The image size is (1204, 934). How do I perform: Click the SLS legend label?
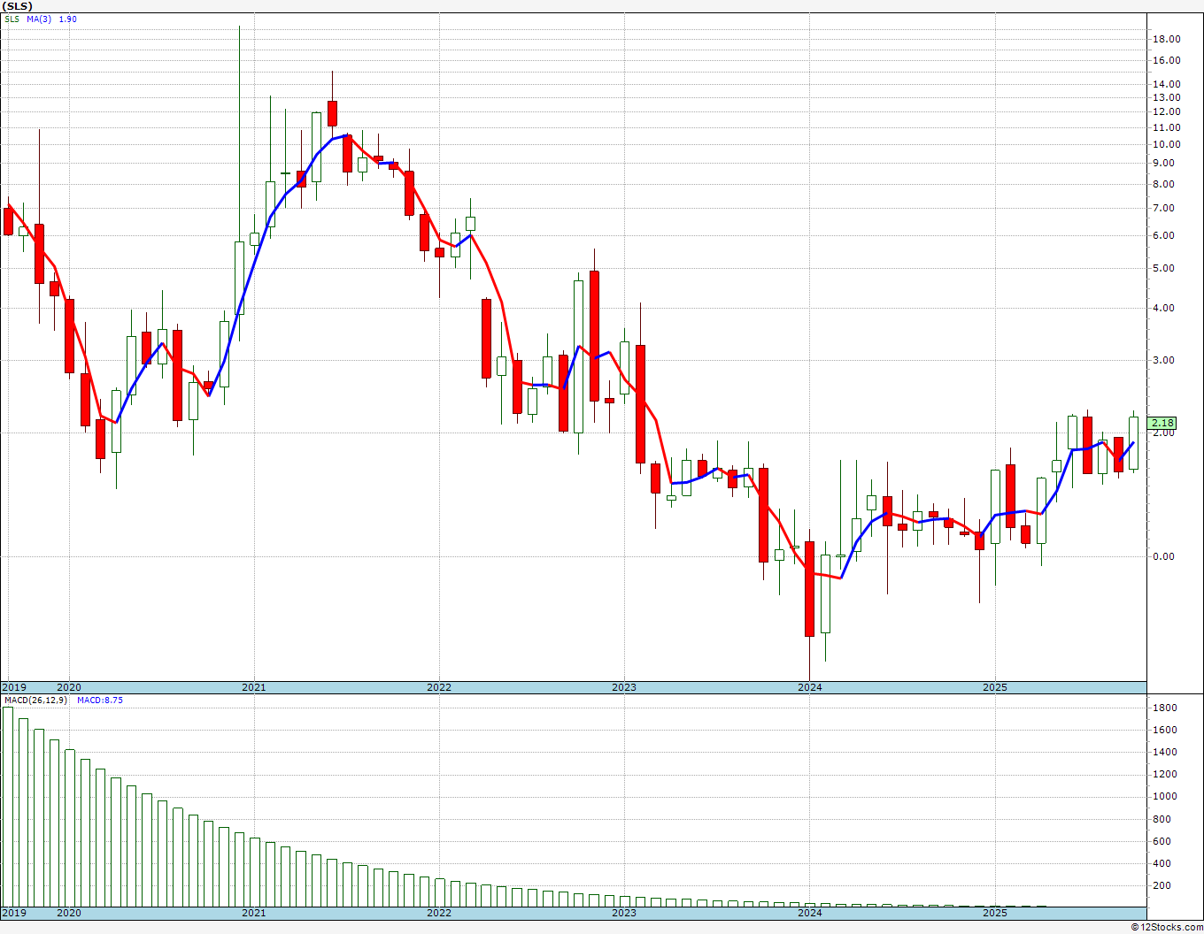pos(12,19)
